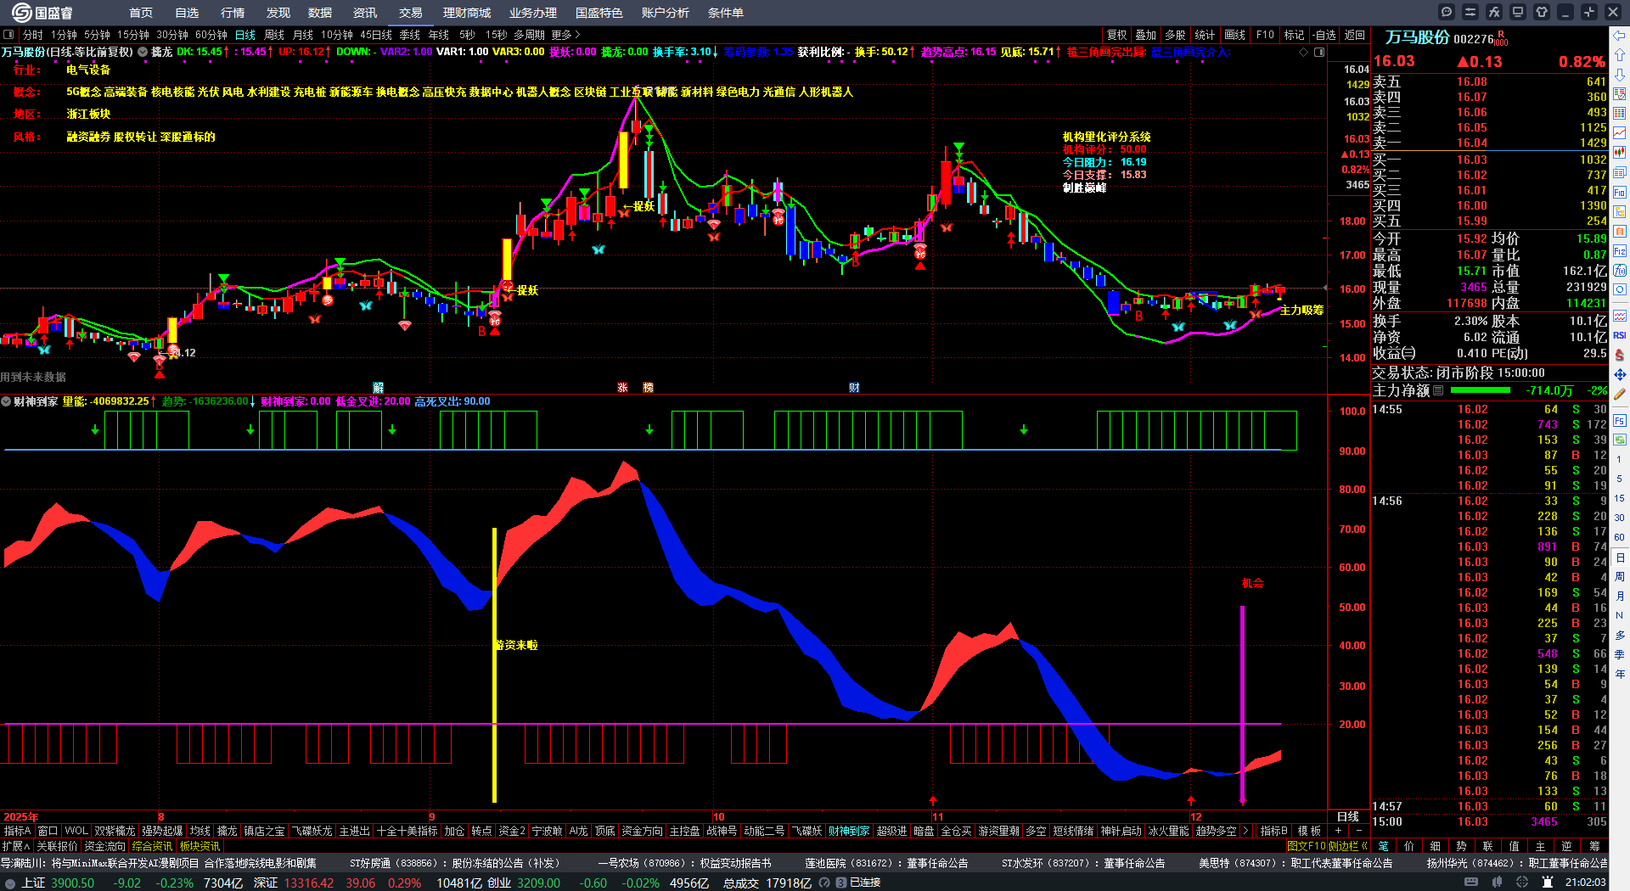1630x891 pixels.
Task: Click the 笔 tick detail tab
Action: 1383,846
